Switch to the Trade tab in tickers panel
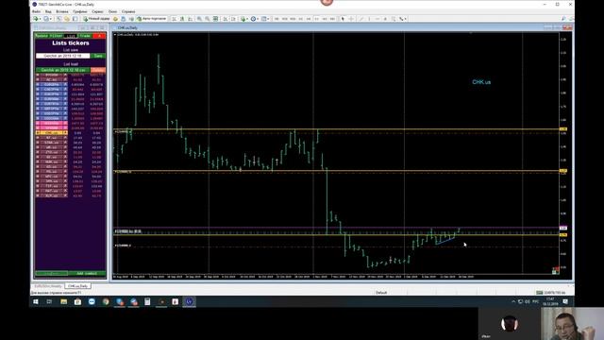The width and height of the screenshot is (604, 340). [x=85, y=36]
